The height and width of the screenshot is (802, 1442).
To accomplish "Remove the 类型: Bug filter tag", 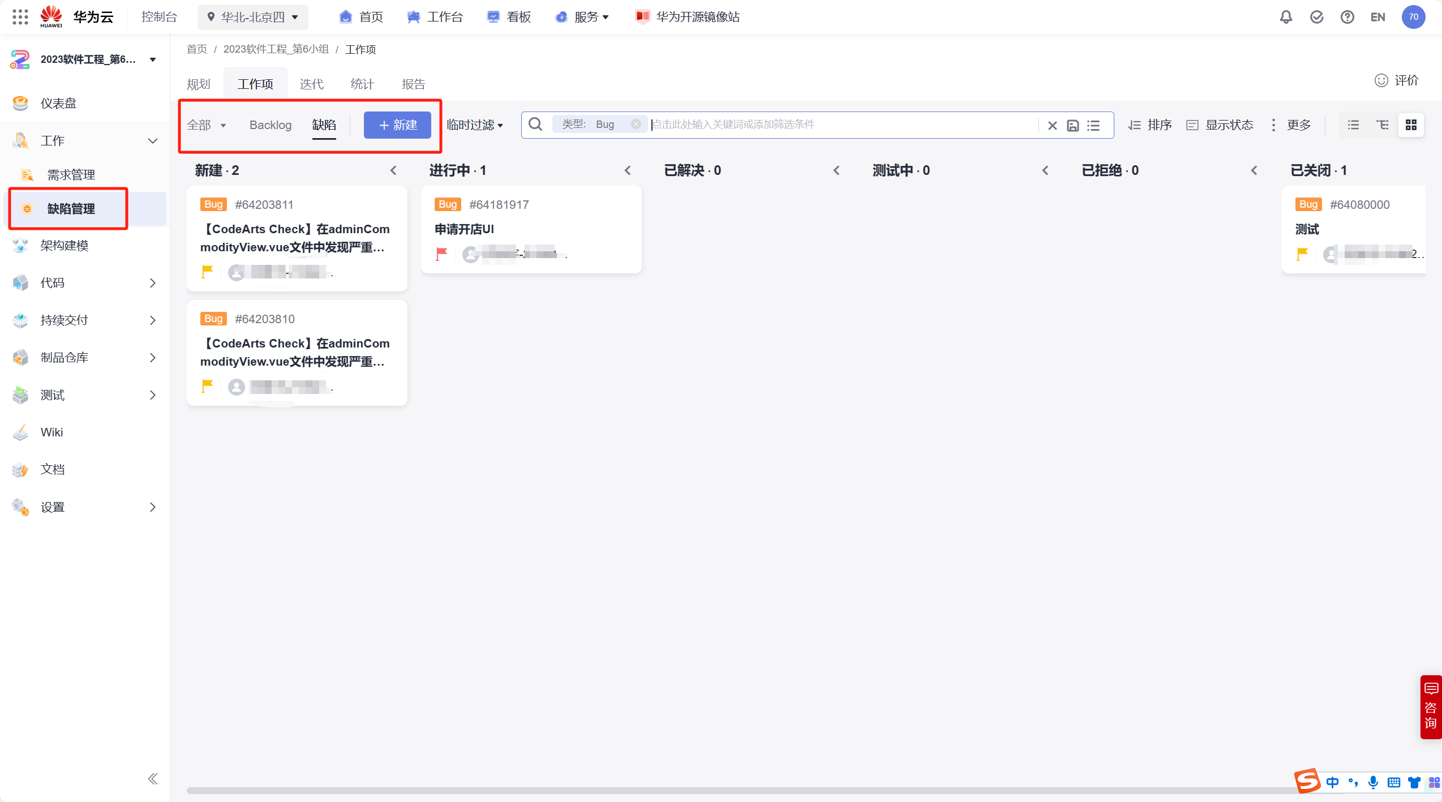I will [636, 125].
